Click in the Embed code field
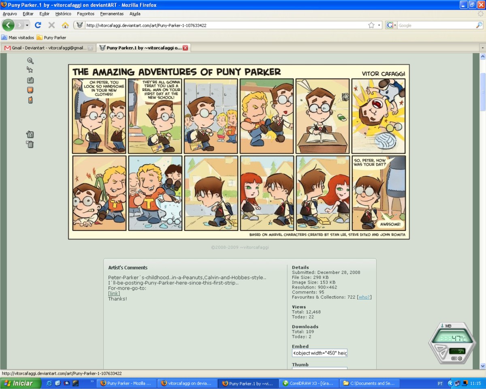486x389 pixels. tap(320, 353)
